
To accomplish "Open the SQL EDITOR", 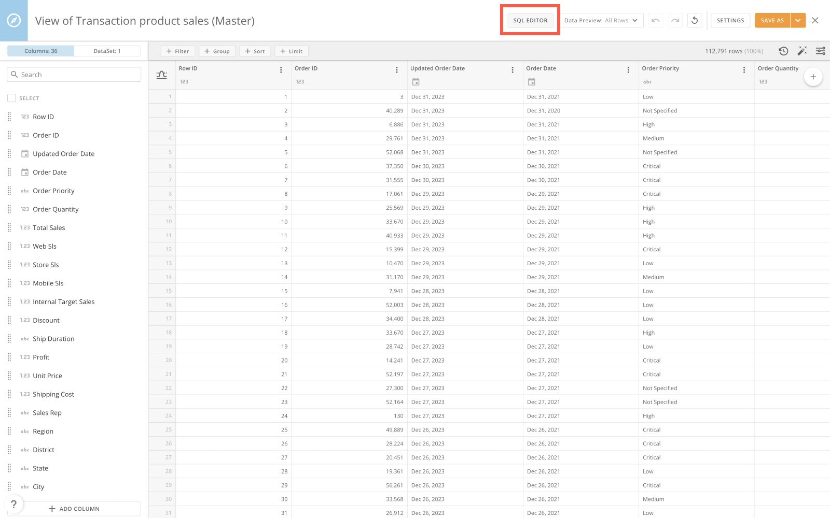I will pos(530,20).
